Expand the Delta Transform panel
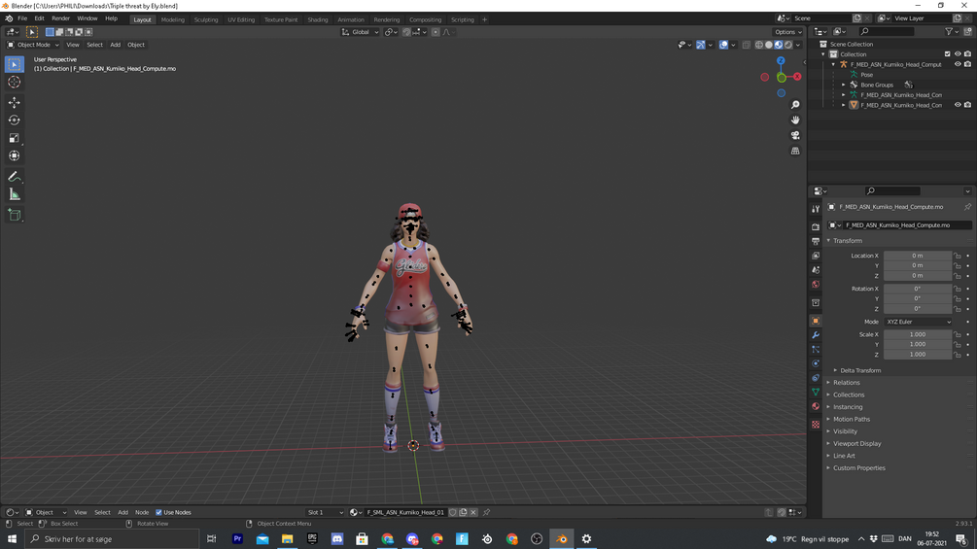 point(860,370)
